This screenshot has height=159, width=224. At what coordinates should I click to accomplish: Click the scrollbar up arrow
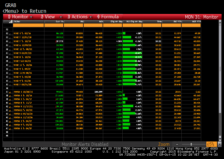[220, 22]
